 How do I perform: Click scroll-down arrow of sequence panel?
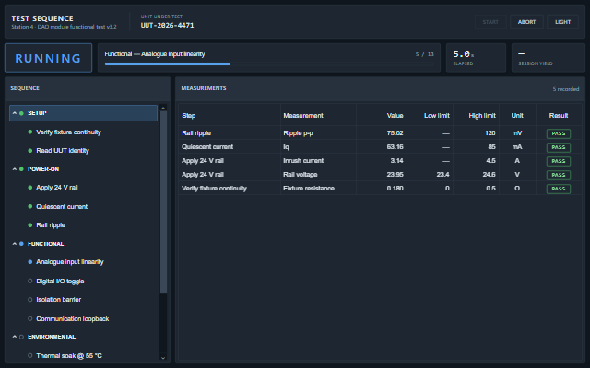(x=163, y=358)
